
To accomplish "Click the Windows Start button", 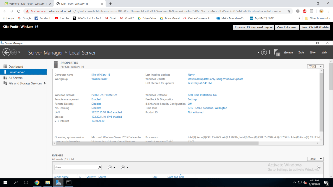I will 5,183.
